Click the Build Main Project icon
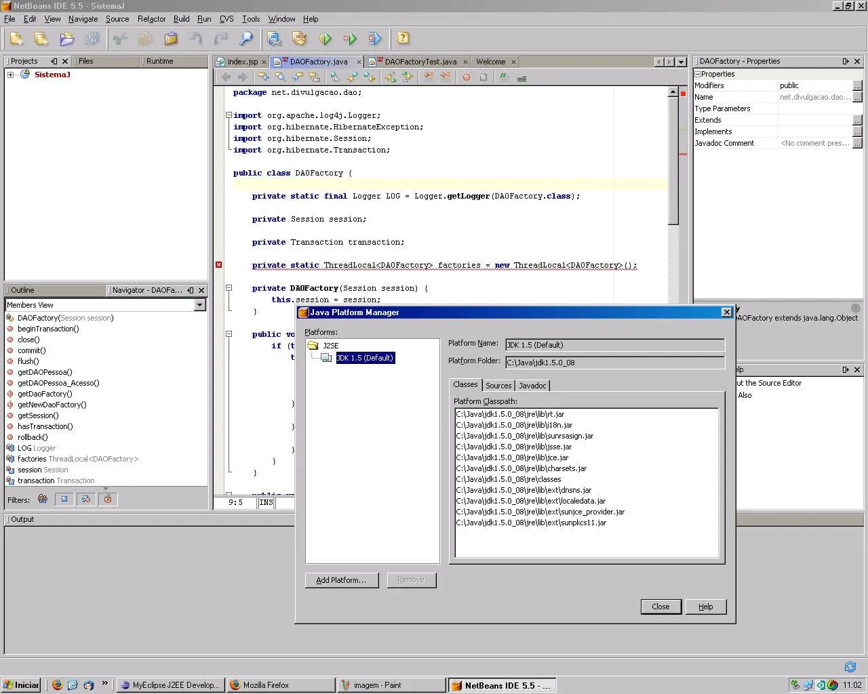 pyautogui.click(x=275, y=39)
